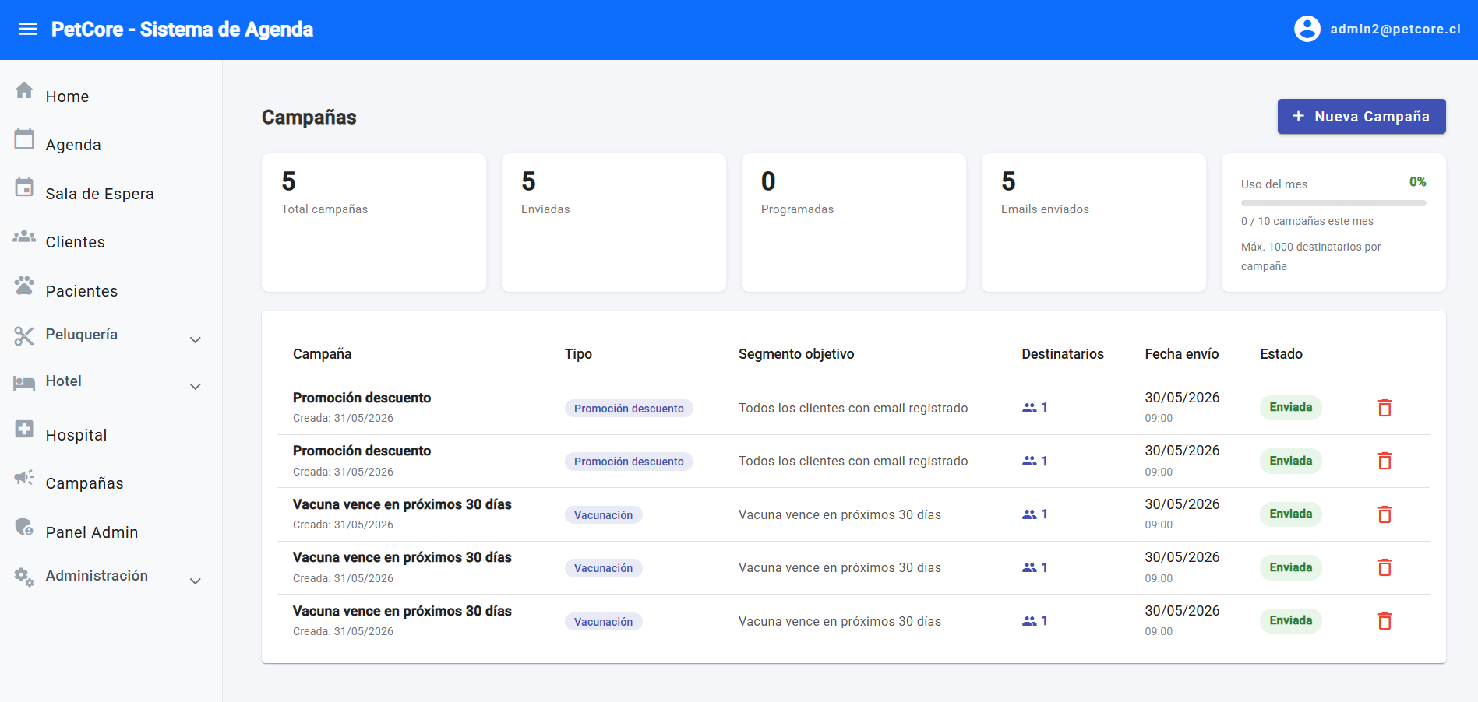This screenshot has width=1478, height=702.
Task: Delete the first Vacuna vence campaign row
Action: coord(1385,514)
